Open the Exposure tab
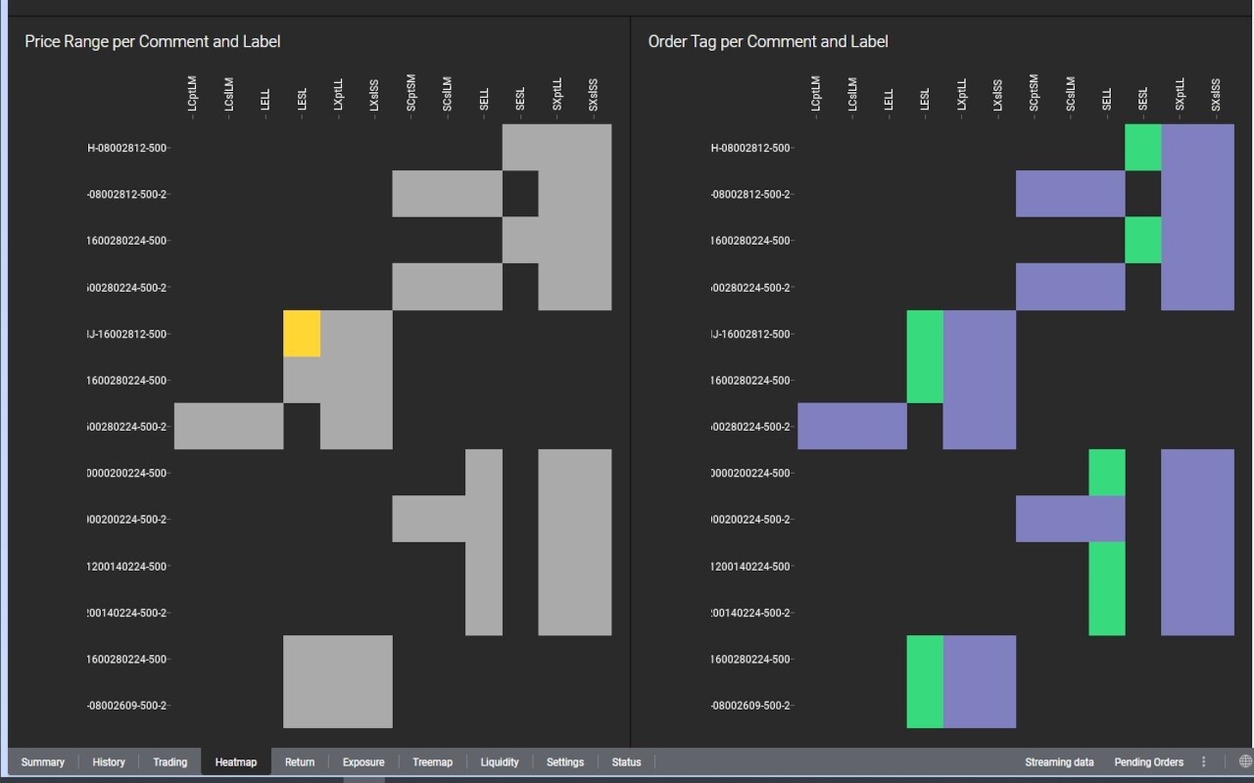The height and width of the screenshot is (783, 1254). tap(362, 761)
